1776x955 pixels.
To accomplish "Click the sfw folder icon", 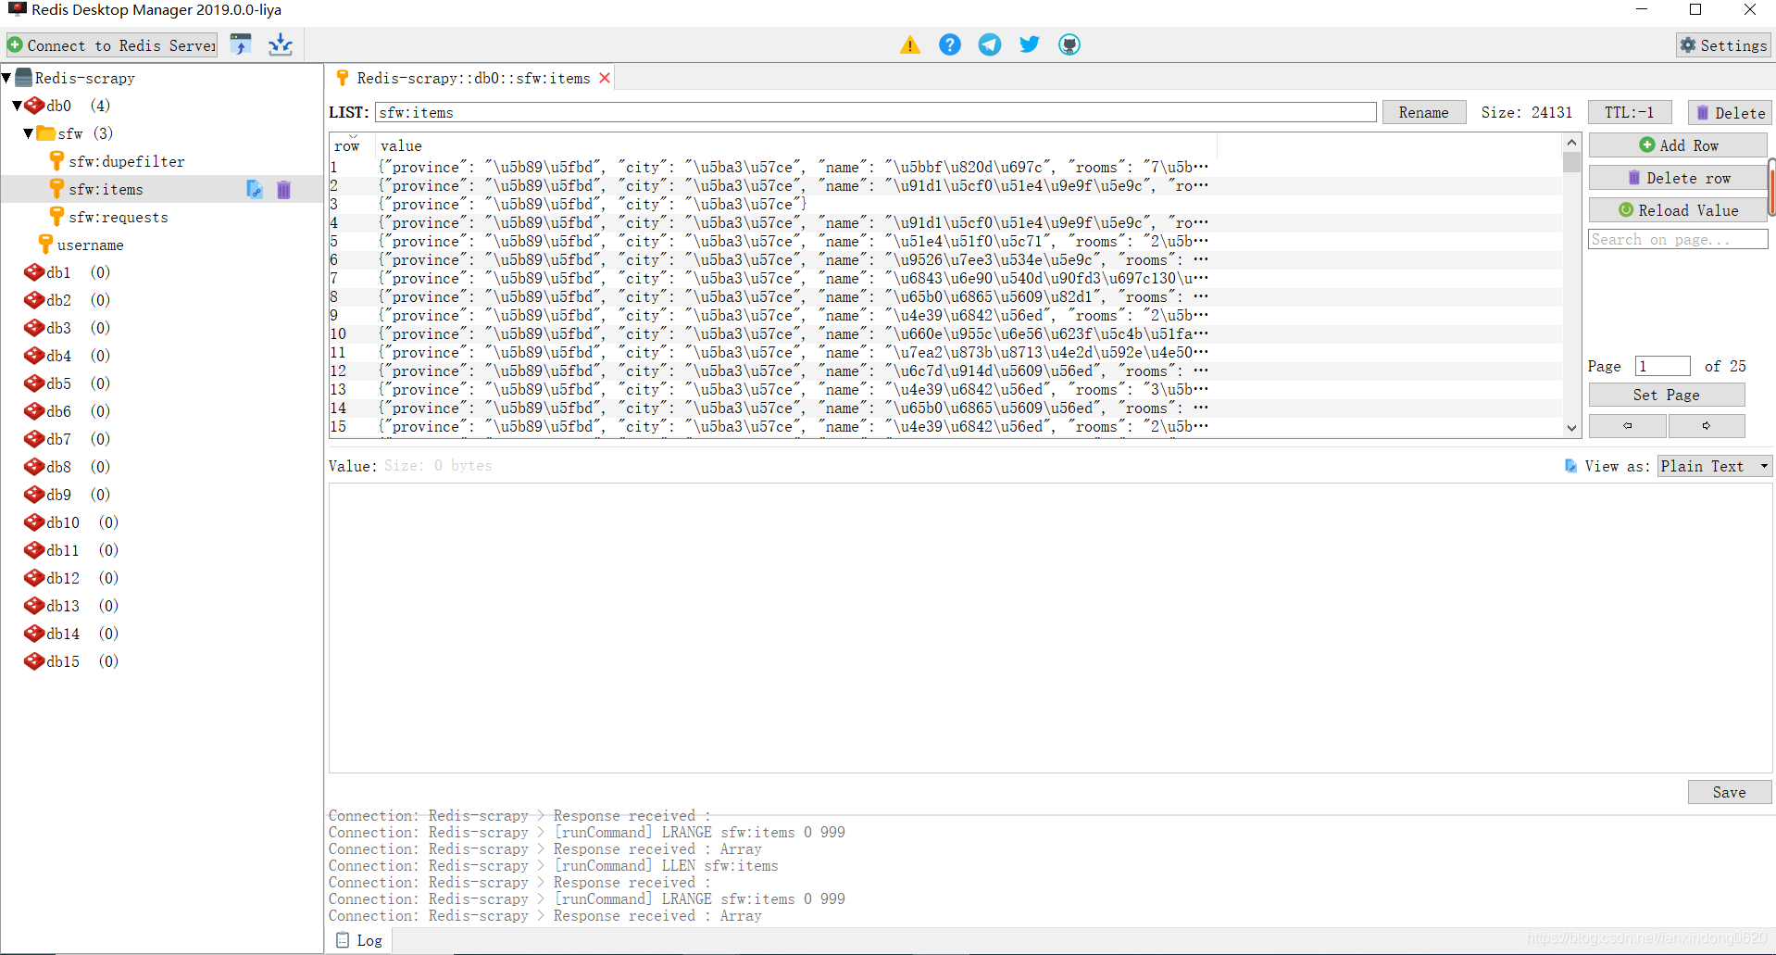I will 45,133.
